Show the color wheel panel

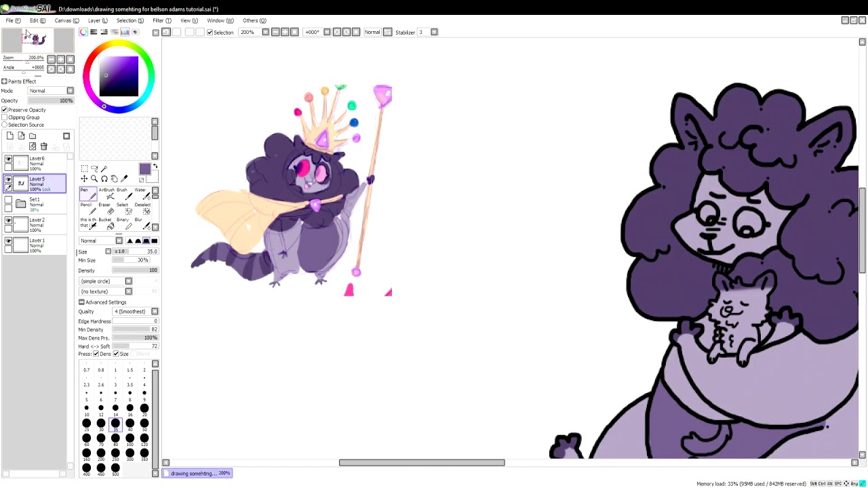coord(83,32)
